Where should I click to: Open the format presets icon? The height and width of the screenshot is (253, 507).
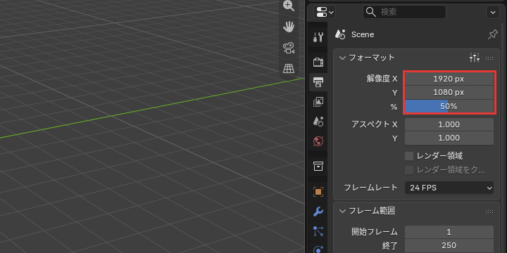point(475,58)
